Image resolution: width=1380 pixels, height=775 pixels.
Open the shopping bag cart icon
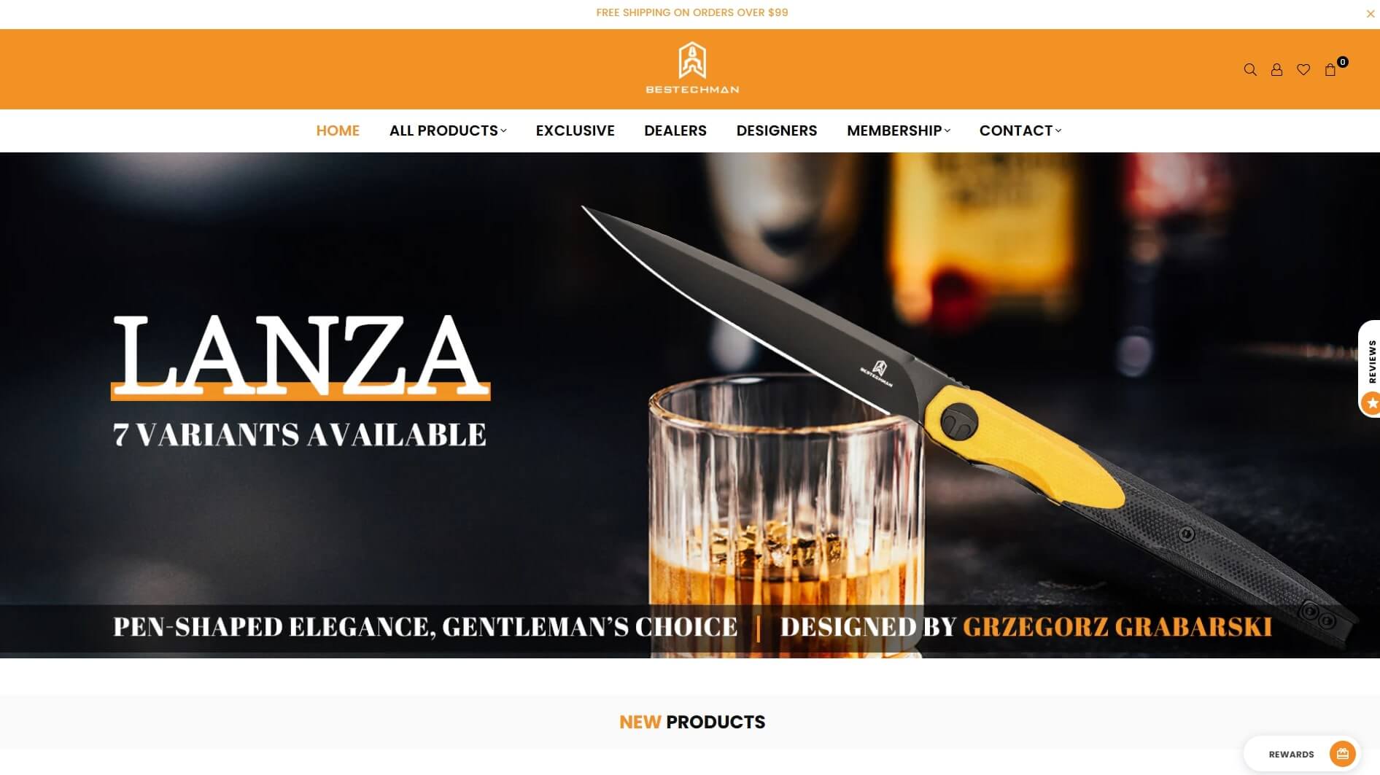[1330, 70]
